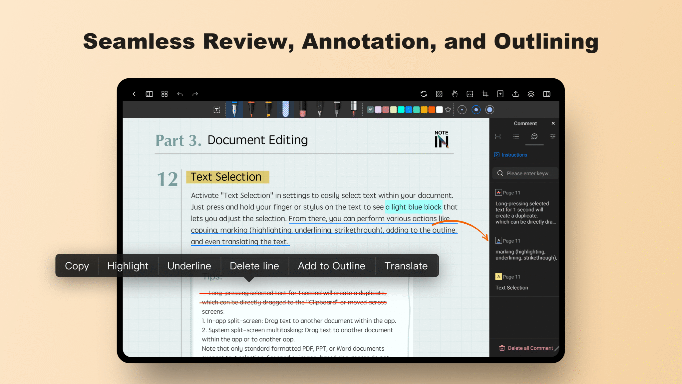
Task: Click the layers icon in the toolbar
Action: tap(531, 94)
